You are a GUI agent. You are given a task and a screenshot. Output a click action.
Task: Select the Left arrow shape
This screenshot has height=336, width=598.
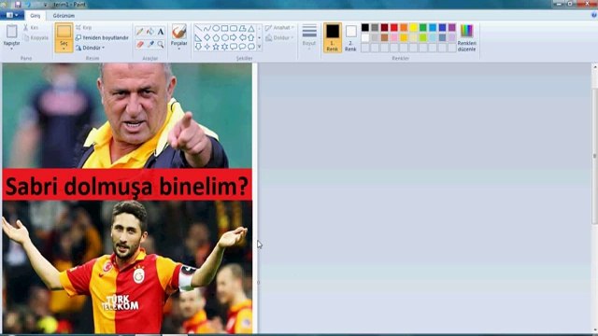(242, 37)
